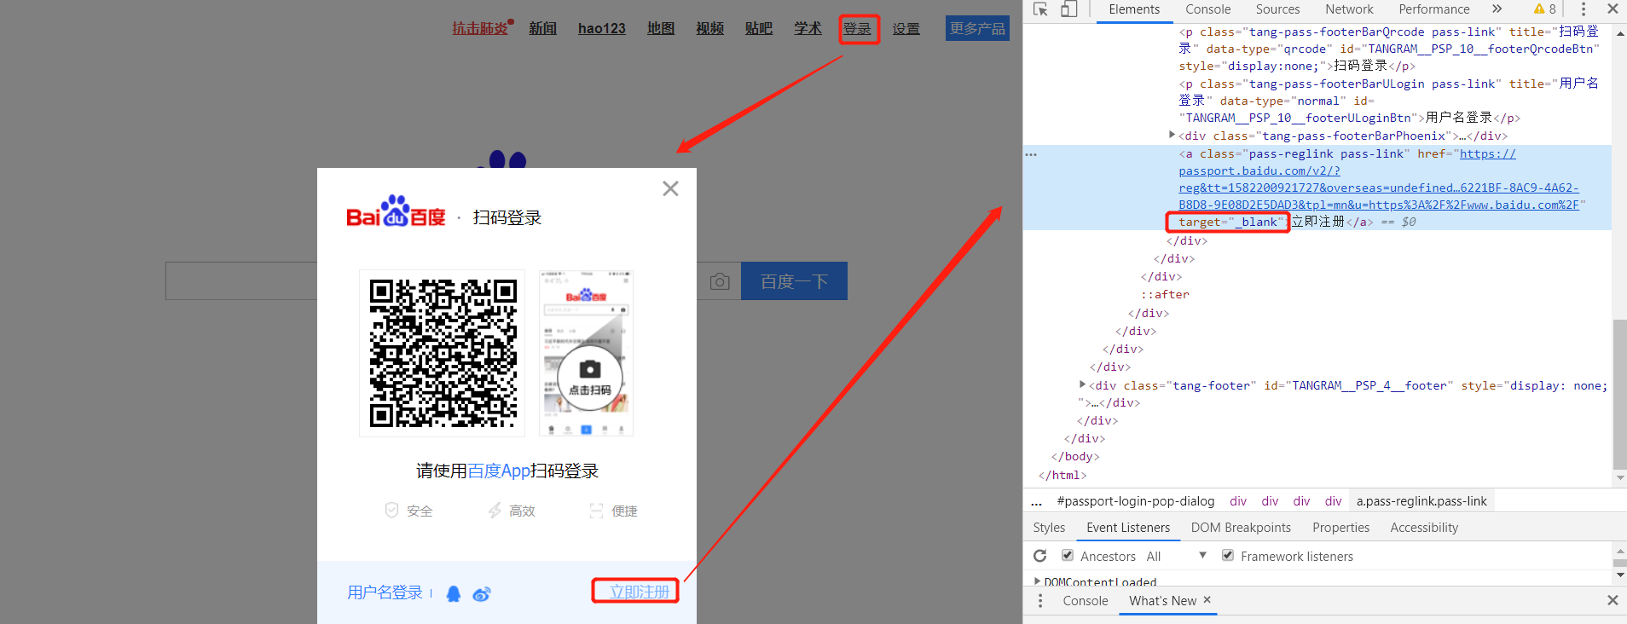This screenshot has width=1627, height=624.
Task: Select the closing </html> tag row
Action: click(x=1062, y=476)
